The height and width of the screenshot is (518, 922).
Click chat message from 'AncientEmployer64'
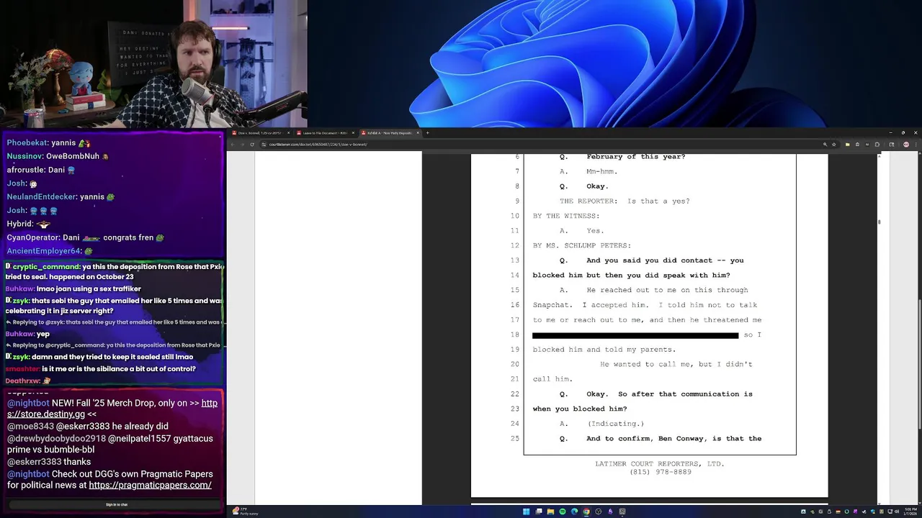coord(50,251)
